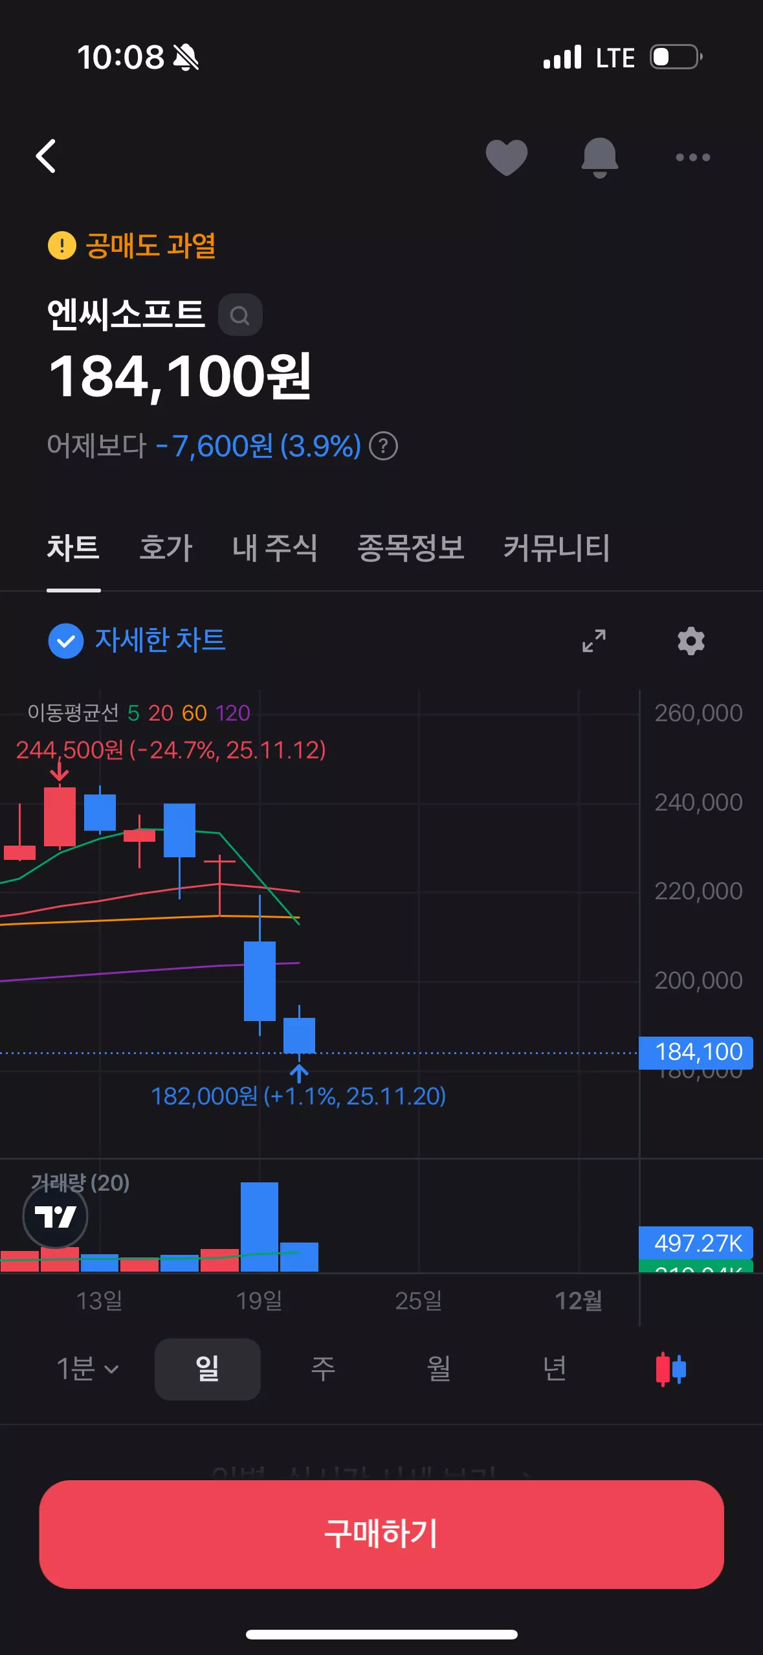
Task: Tap the 182,000원 low price annotation
Action: 298,1096
